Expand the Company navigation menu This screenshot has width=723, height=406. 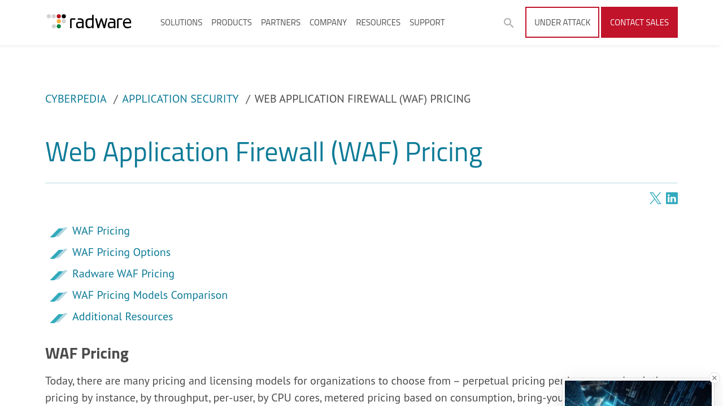tap(328, 23)
